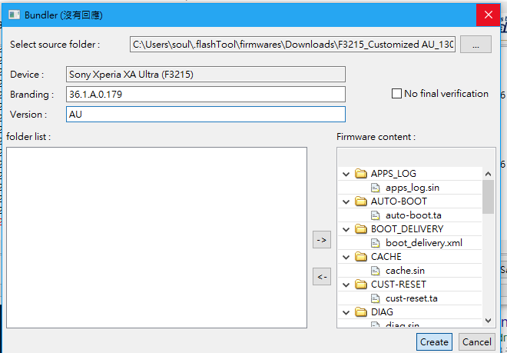Select the CACHE folder label
507x353 pixels.
pyautogui.click(x=386, y=257)
